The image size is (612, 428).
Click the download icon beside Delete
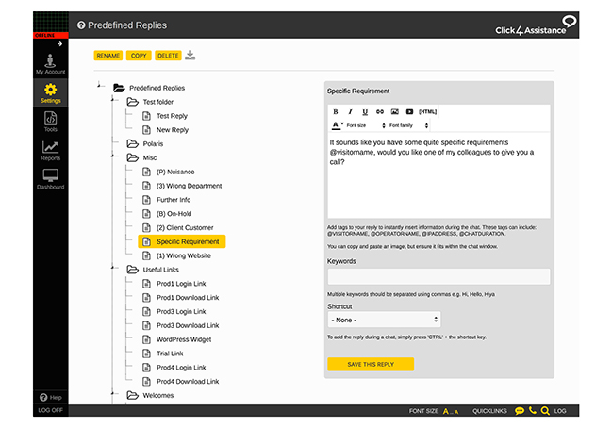pos(190,56)
